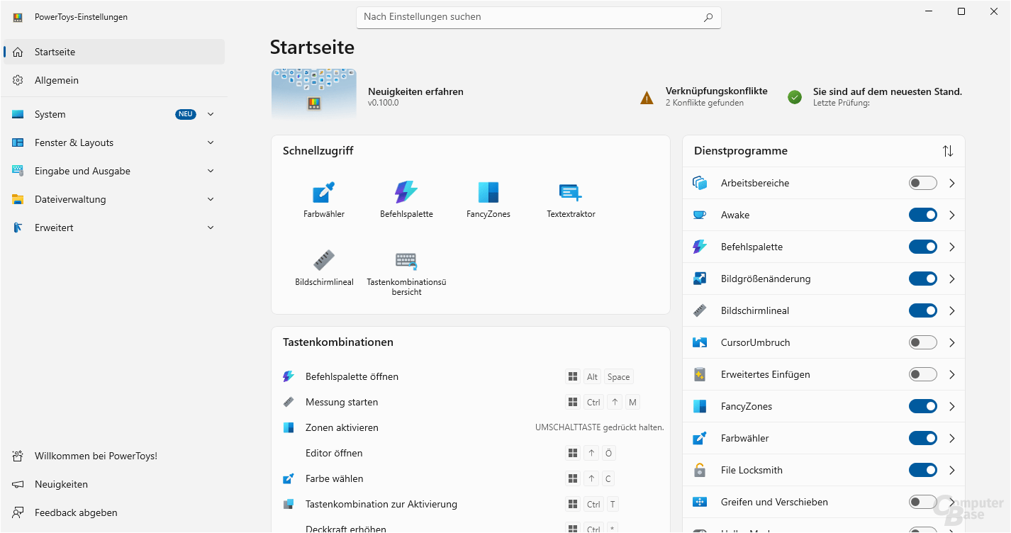Screen dimensions: 1011x533
Task: Click the Zonen aktivieren icon
Action: [x=289, y=427]
